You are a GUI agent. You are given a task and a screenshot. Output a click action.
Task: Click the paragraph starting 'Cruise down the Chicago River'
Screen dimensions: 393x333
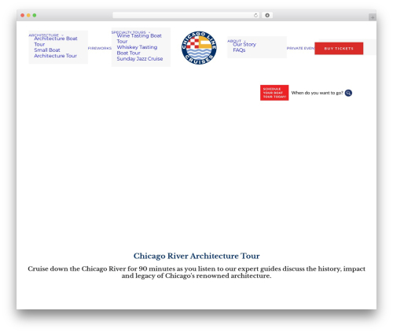(x=196, y=272)
